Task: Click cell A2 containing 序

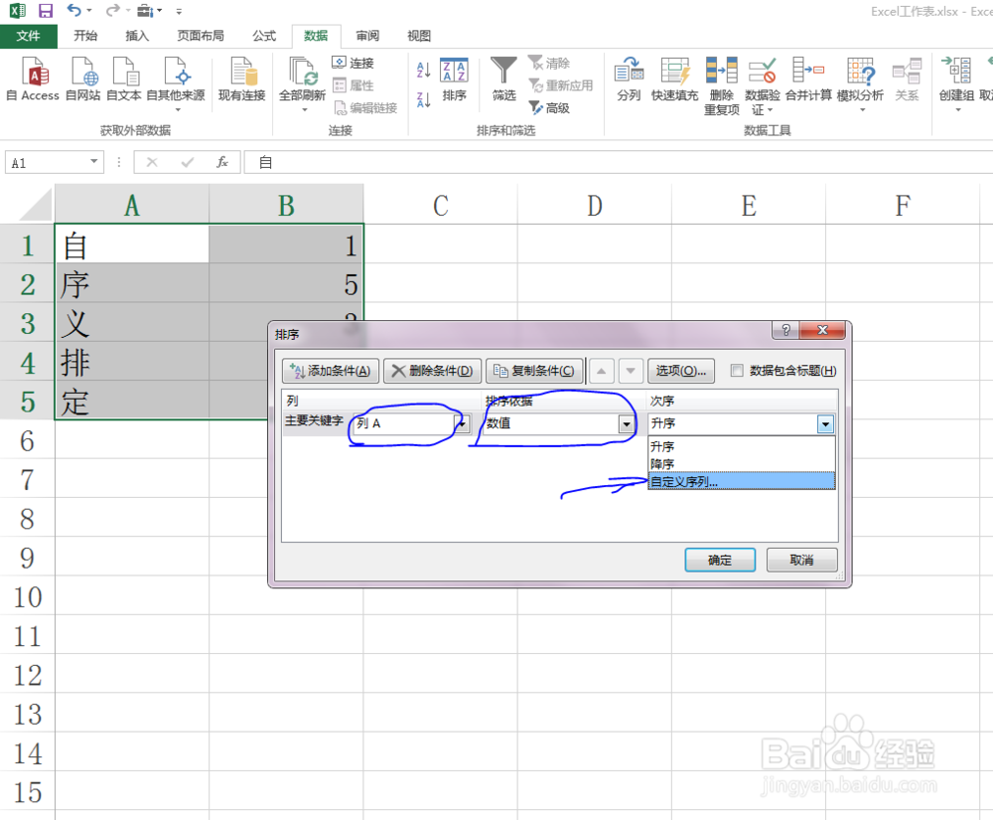Action: (132, 284)
